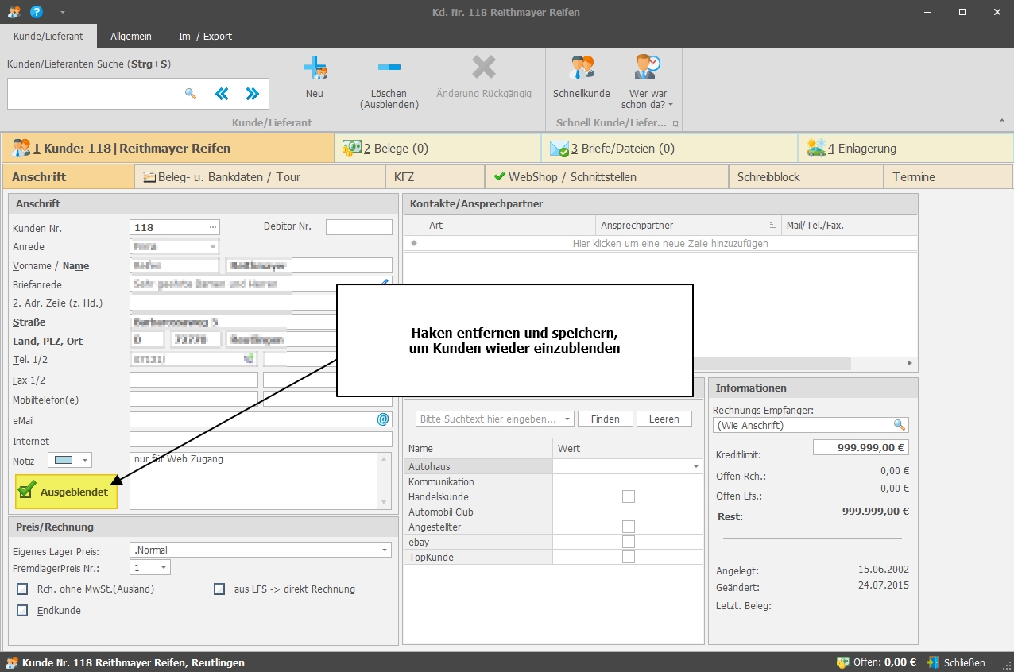The height and width of the screenshot is (672, 1014).
Task: Open the Anrede dropdown
Action: click(212, 246)
